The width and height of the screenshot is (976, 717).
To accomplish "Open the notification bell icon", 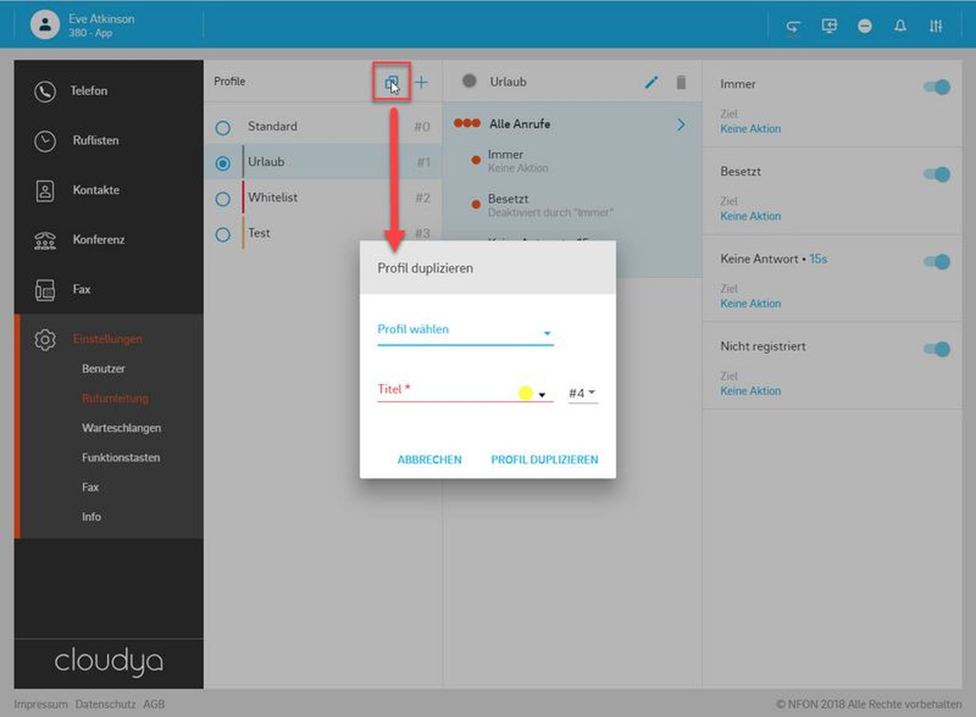I will click(900, 26).
